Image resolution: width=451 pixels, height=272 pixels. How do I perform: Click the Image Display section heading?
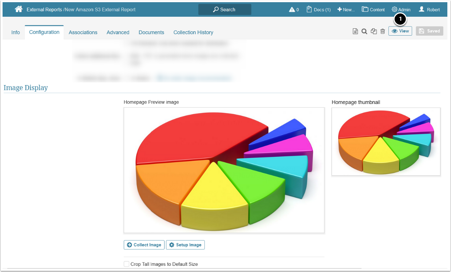click(x=26, y=88)
